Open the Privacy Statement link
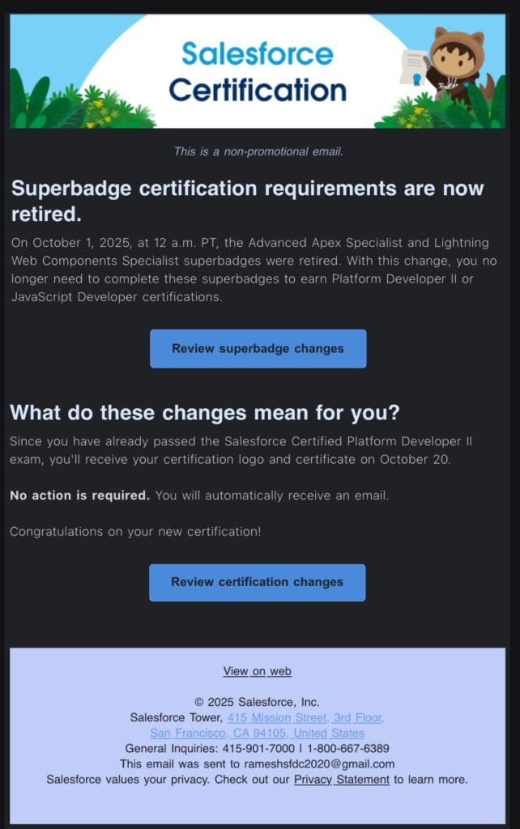This screenshot has height=829, width=520. coord(341,779)
